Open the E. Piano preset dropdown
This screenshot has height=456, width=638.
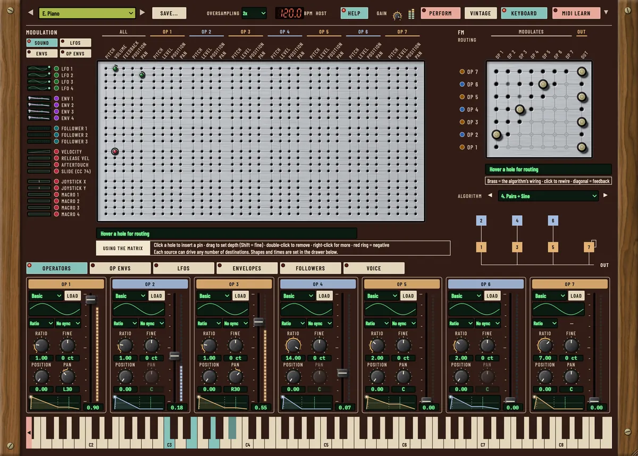(x=88, y=13)
